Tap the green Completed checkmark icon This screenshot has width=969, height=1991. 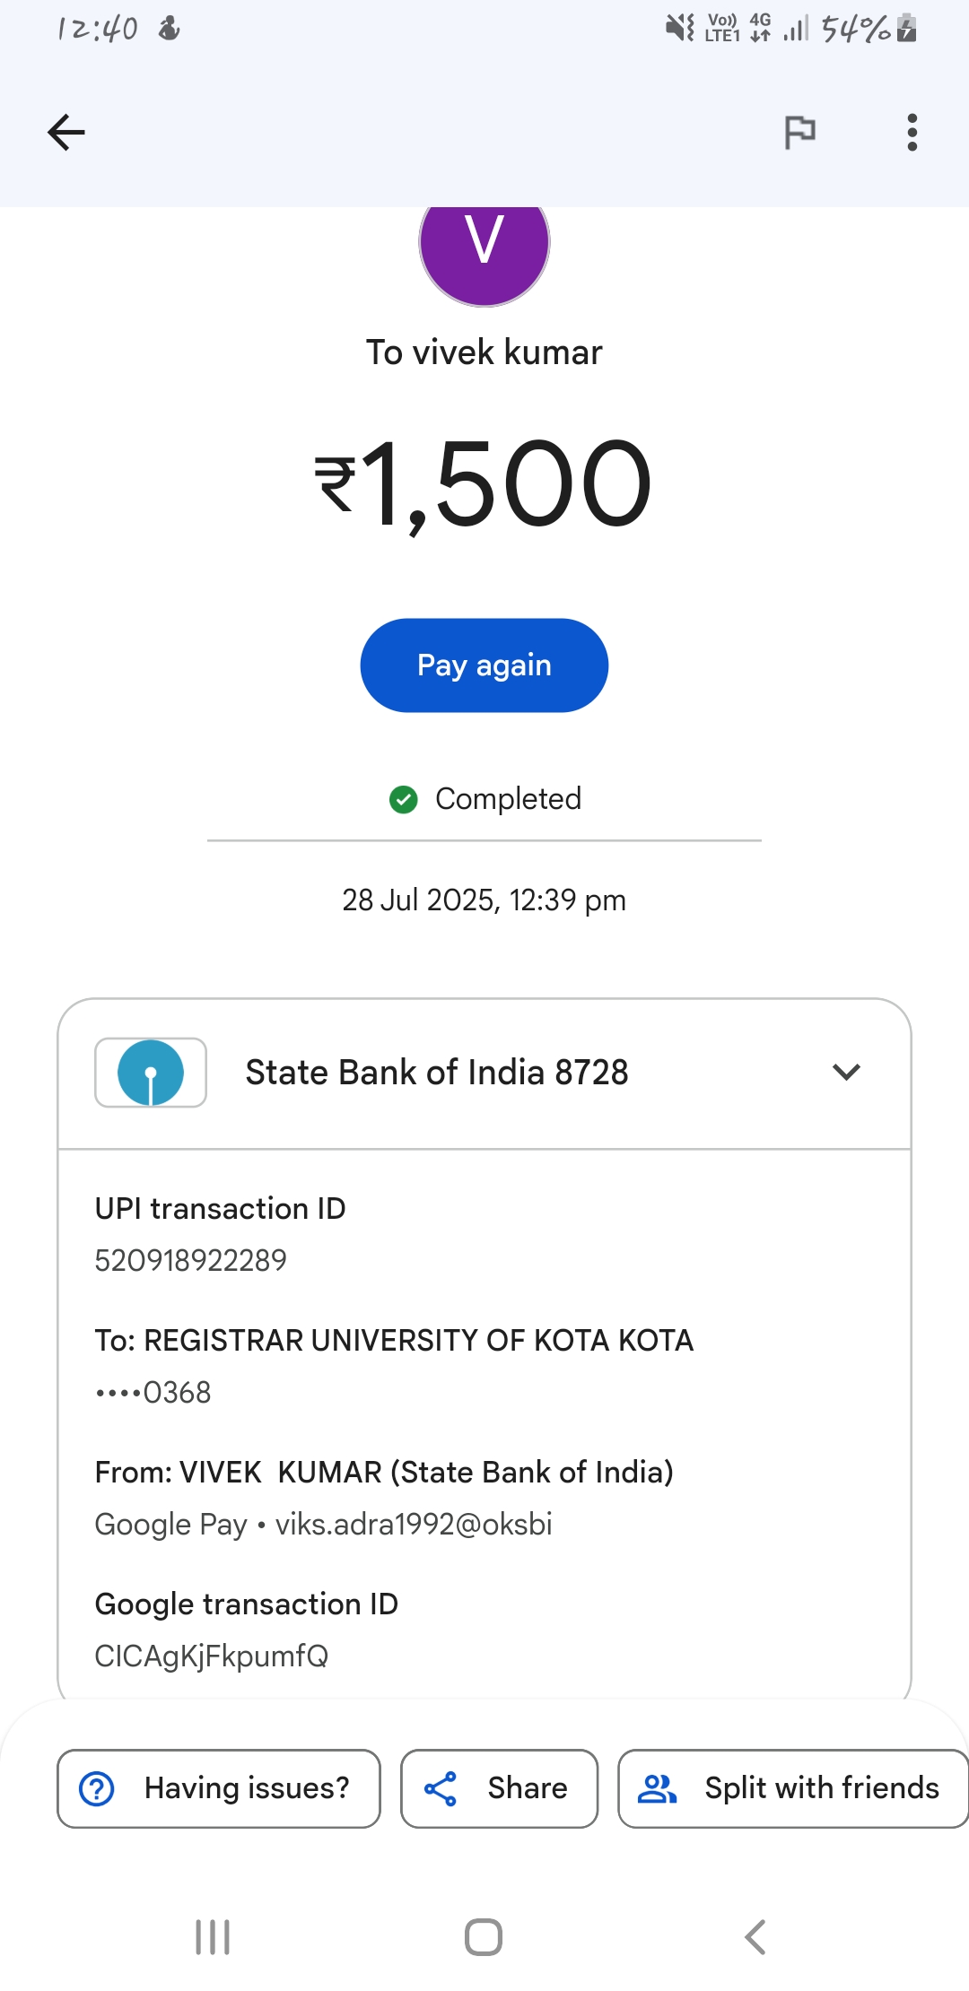404,799
